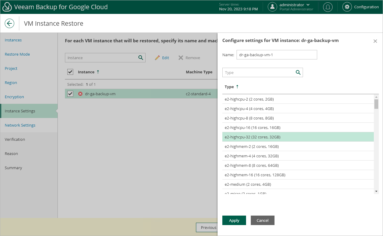Viewport: 383px width, 236px height.
Task: Go to the Network Settings step
Action: tap(20, 125)
